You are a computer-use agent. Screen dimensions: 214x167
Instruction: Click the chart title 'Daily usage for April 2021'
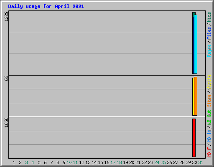click(x=46, y=6)
